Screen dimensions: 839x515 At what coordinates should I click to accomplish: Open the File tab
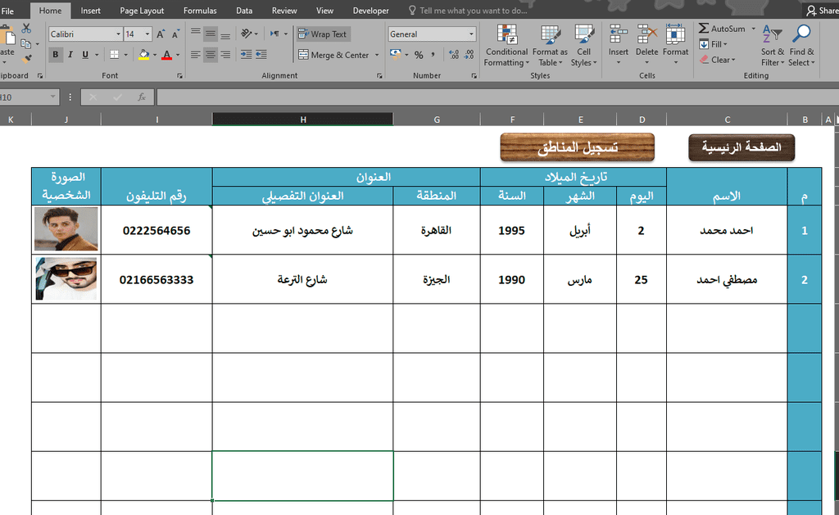(7, 11)
